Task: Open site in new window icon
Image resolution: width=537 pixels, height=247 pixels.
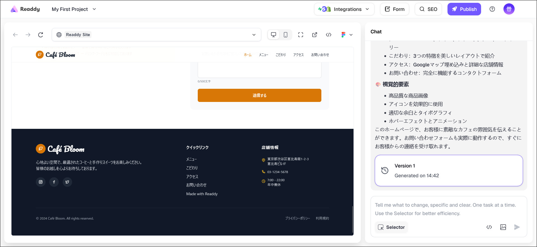Action: (x=315, y=35)
